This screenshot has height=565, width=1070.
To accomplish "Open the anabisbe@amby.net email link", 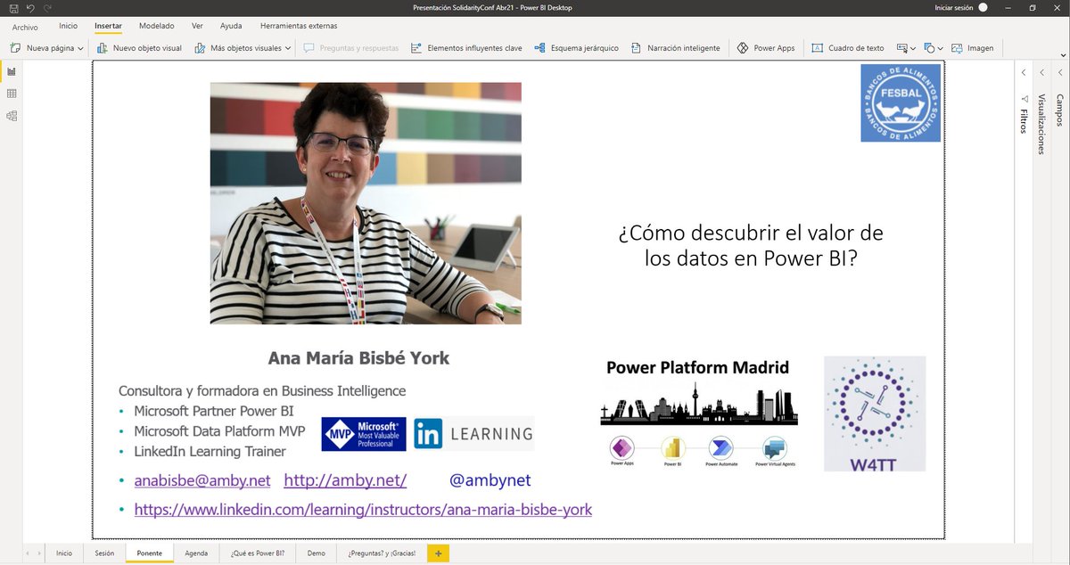I will point(202,481).
